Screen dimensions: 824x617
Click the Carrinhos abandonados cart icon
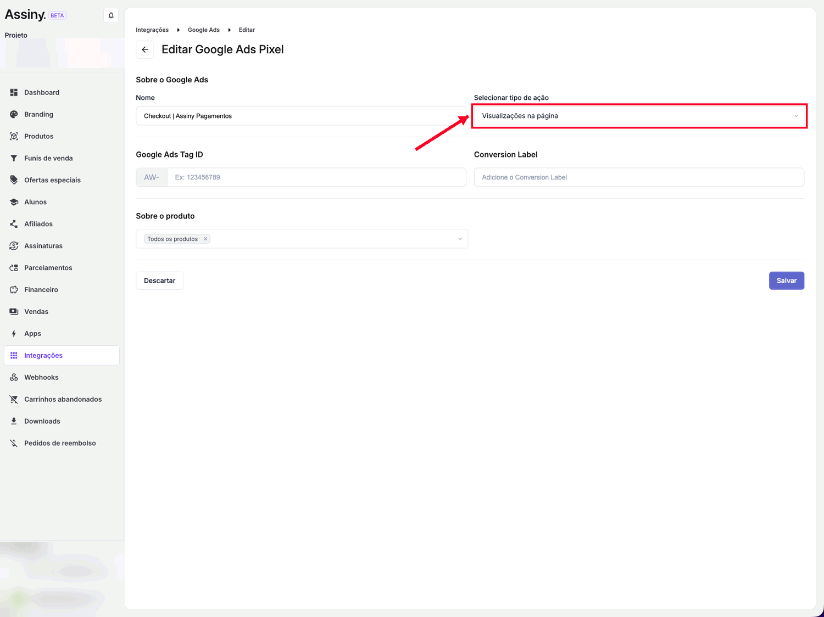coord(14,400)
